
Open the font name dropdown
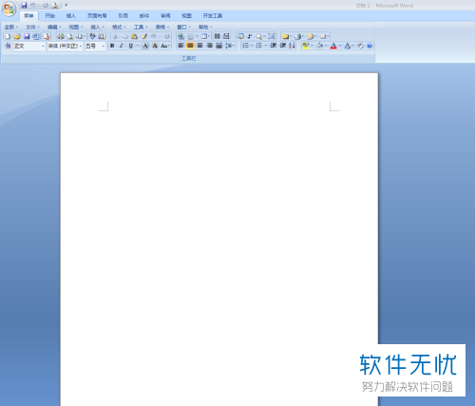(x=65, y=47)
